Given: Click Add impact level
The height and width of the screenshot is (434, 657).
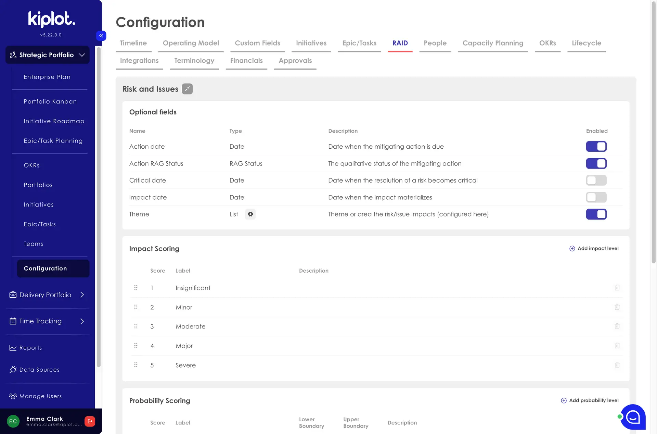Looking at the screenshot, I should click(594, 248).
